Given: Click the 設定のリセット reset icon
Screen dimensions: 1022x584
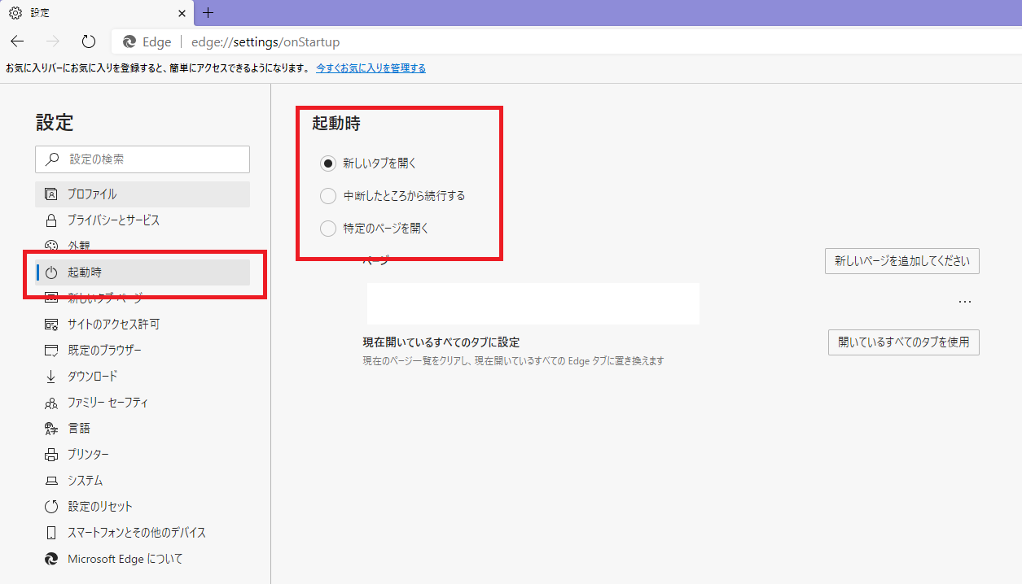Looking at the screenshot, I should [x=51, y=507].
